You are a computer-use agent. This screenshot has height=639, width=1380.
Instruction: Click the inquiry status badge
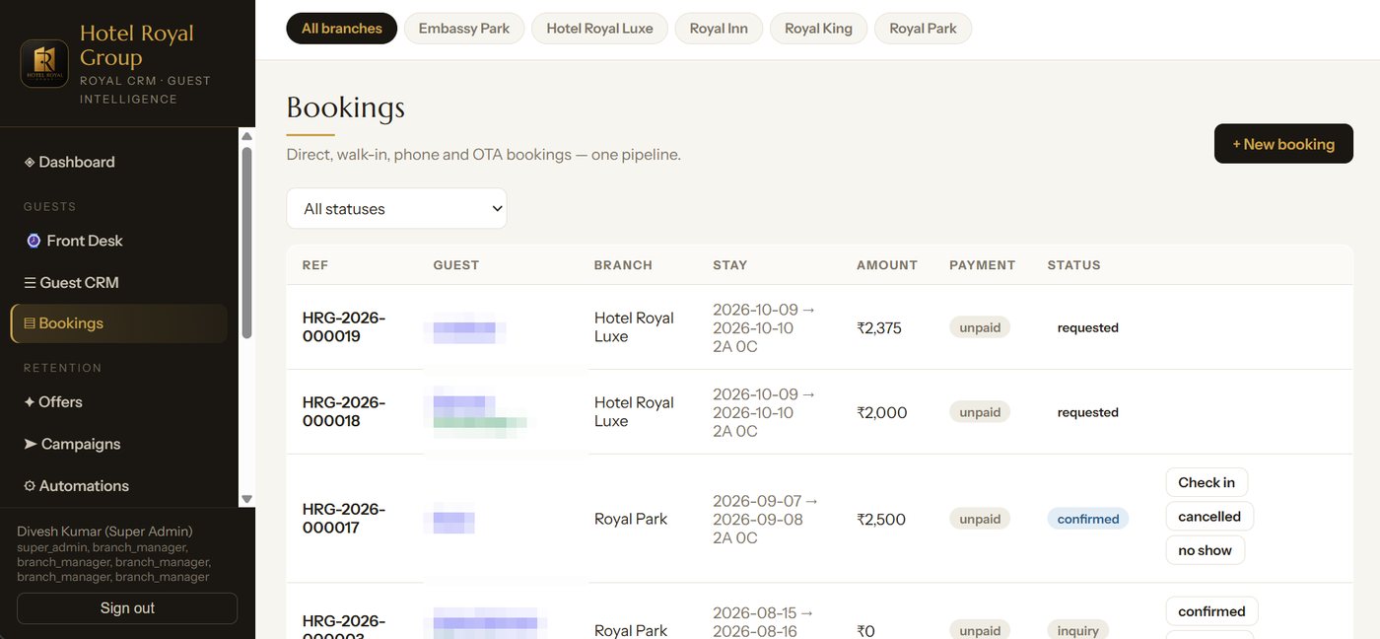coord(1077,630)
